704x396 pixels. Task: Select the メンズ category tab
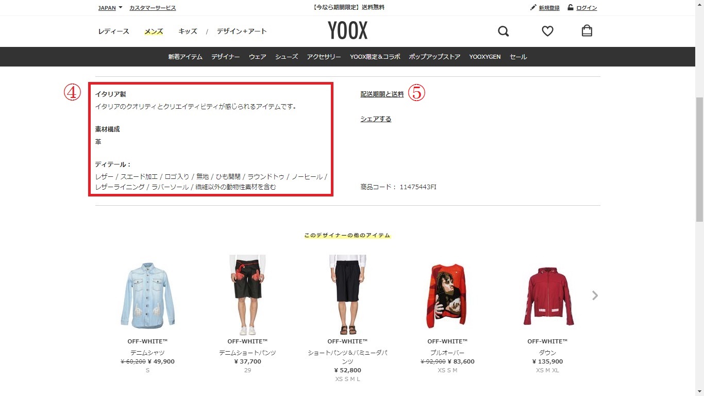click(x=154, y=31)
